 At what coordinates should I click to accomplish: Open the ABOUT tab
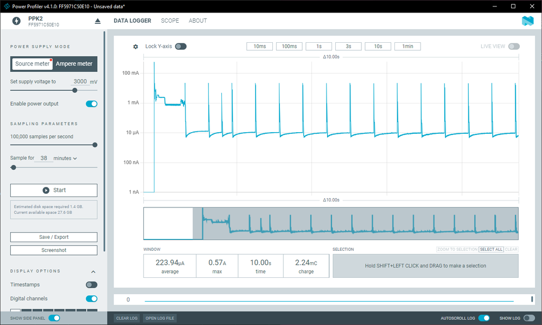(197, 21)
